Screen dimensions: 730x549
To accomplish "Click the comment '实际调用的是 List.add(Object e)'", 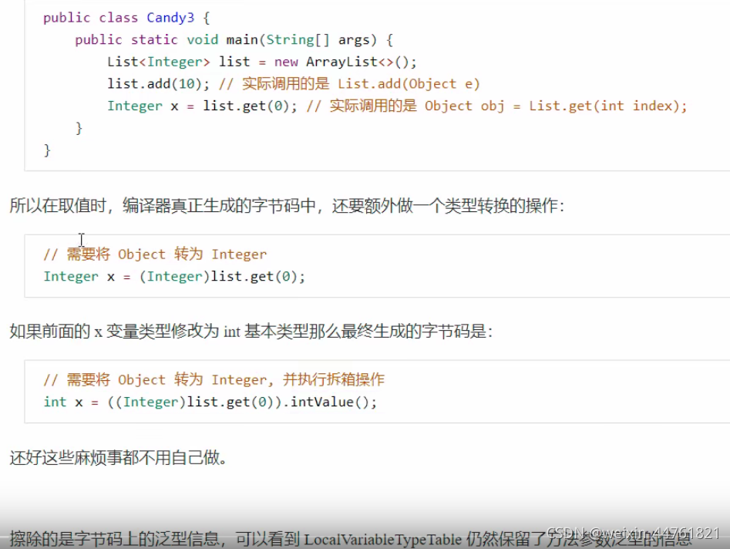I will (x=349, y=84).
